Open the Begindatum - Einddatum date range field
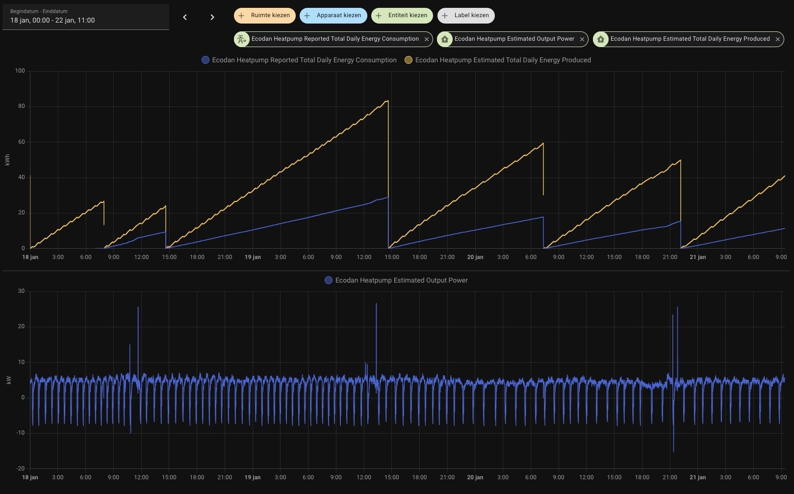This screenshot has height=494, width=794. [86, 17]
